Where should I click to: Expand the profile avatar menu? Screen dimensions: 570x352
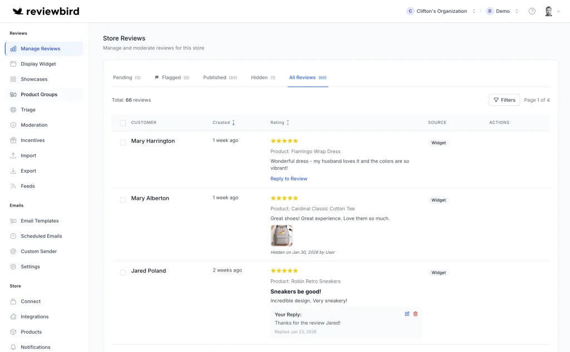(x=548, y=11)
